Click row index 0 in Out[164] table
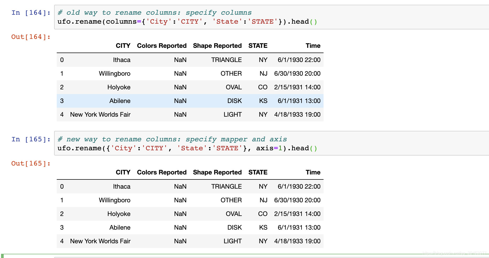This screenshot has height=258, width=489. (x=62, y=60)
